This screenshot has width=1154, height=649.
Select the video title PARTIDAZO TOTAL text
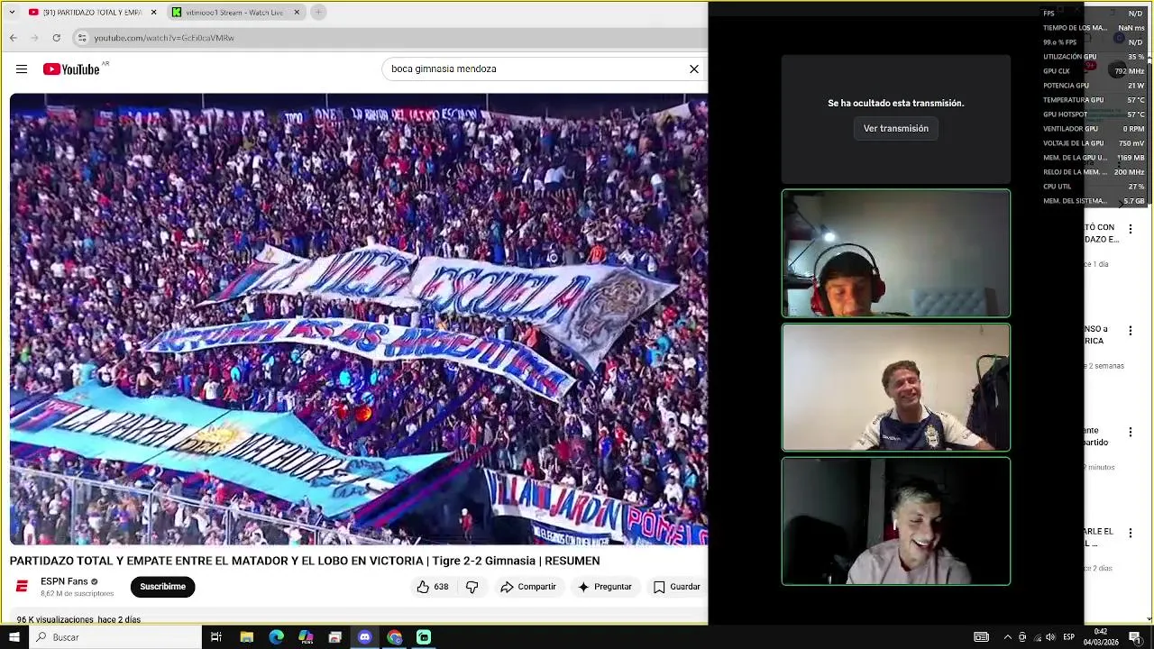(x=305, y=561)
